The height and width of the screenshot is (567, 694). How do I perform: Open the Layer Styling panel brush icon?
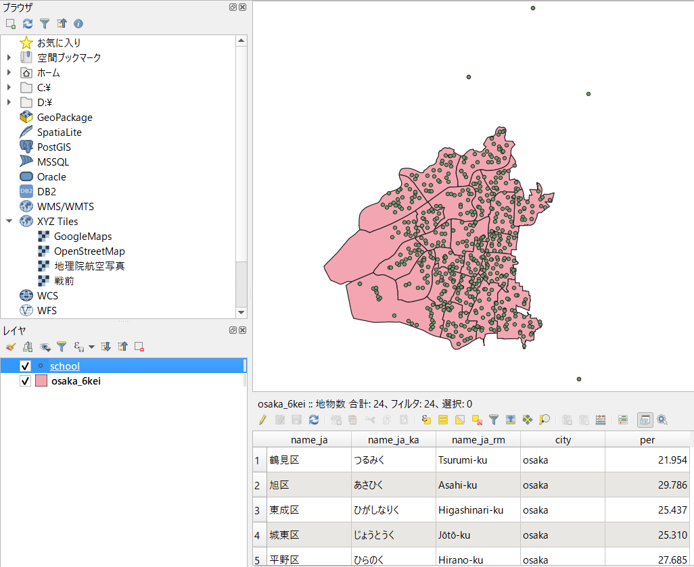click(x=11, y=347)
